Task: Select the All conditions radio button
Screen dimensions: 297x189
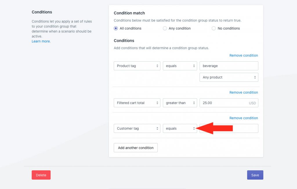Action: coord(116,28)
